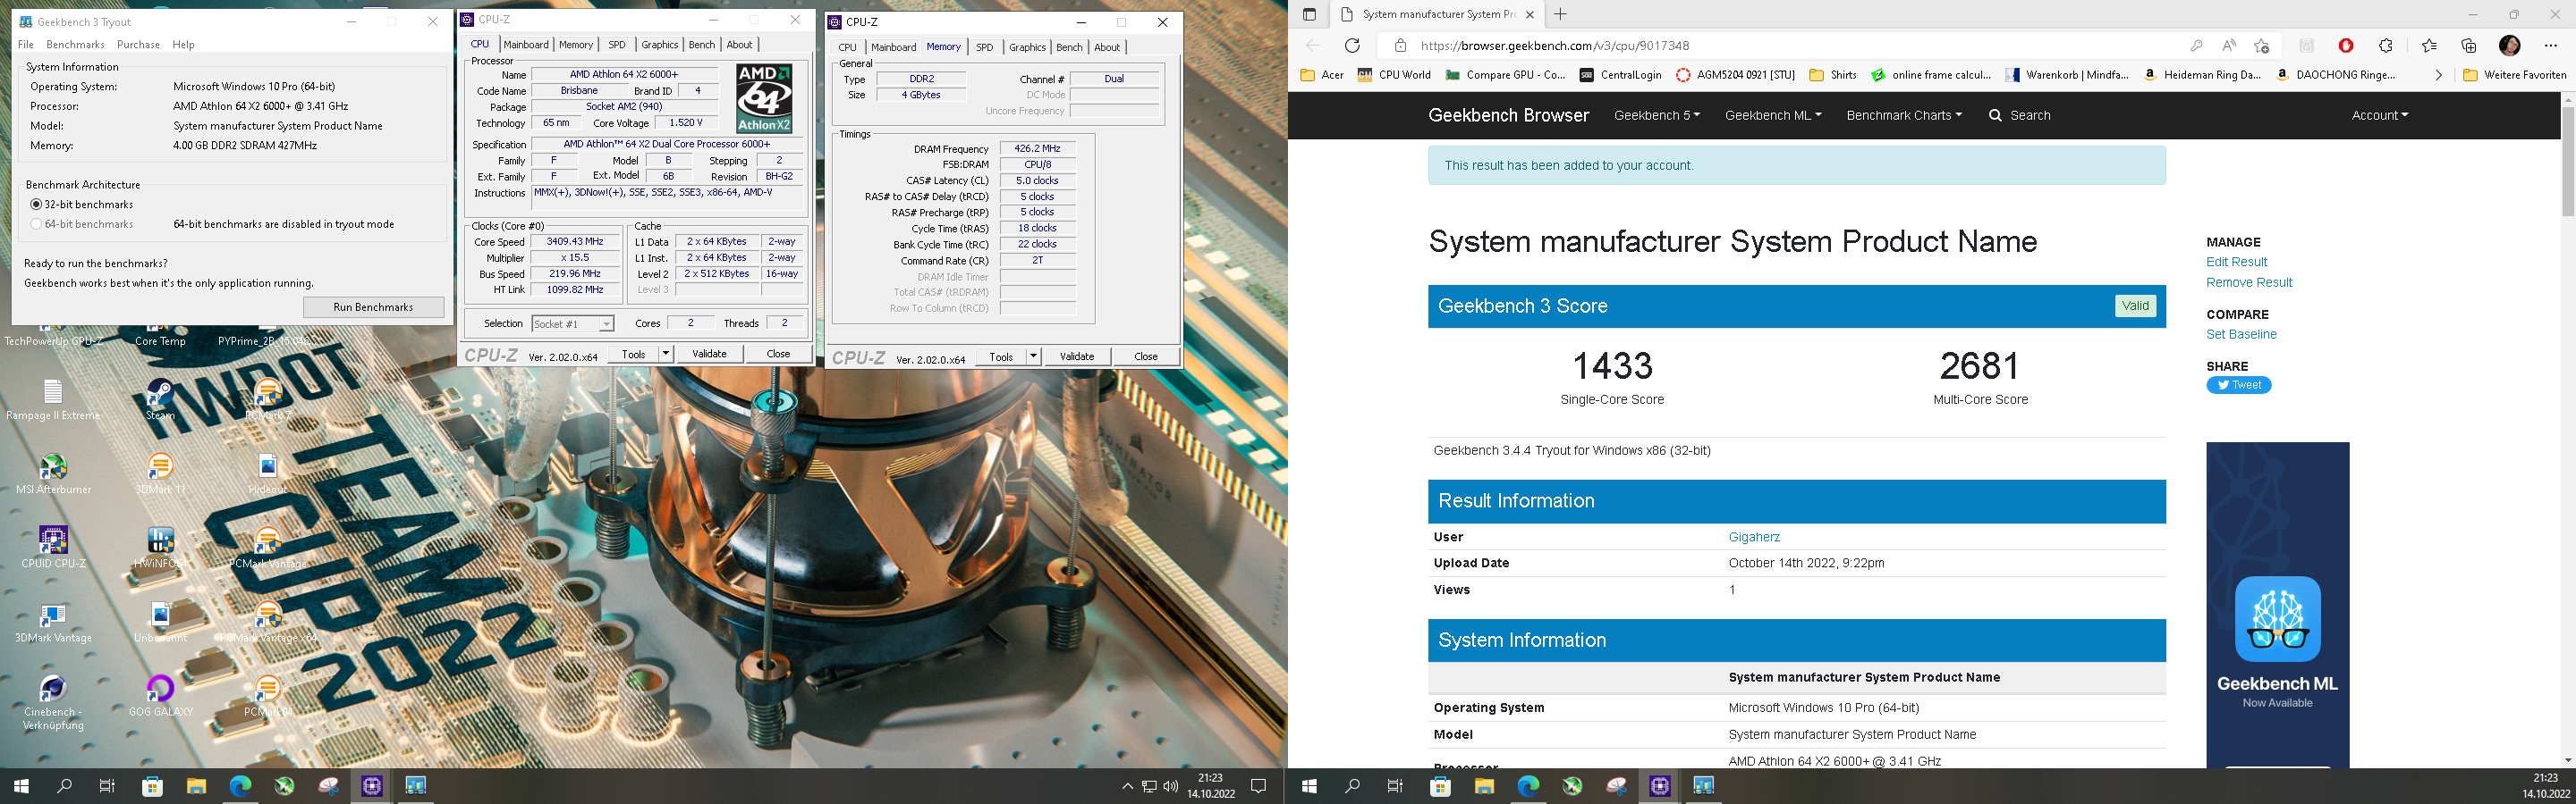2576x804 pixels.
Task: Click the Geekbench page vertical scrollbar
Action: [2566, 162]
